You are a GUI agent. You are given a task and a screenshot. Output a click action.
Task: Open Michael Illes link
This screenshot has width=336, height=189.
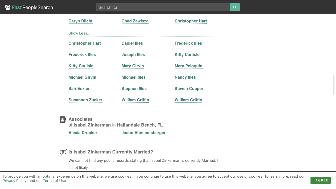tap(133, 77)
